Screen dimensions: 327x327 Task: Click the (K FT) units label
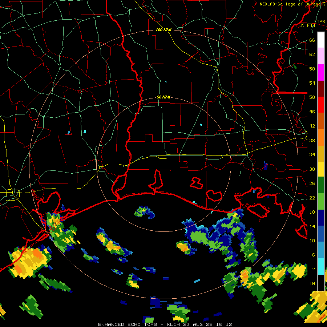307,25
